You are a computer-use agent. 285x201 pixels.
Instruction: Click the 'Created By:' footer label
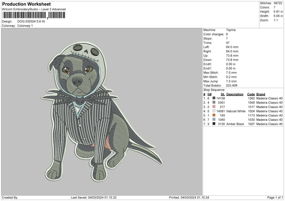pos(10,198)
